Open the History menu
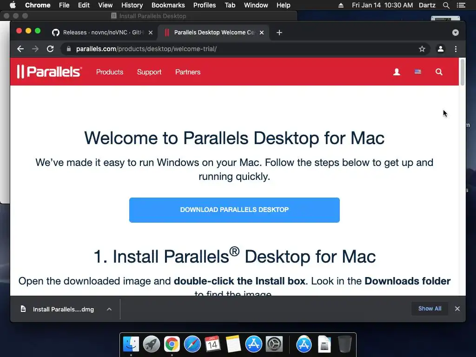Screen dimensions: 476x357 pyautogui.click(x=132, y=5)
